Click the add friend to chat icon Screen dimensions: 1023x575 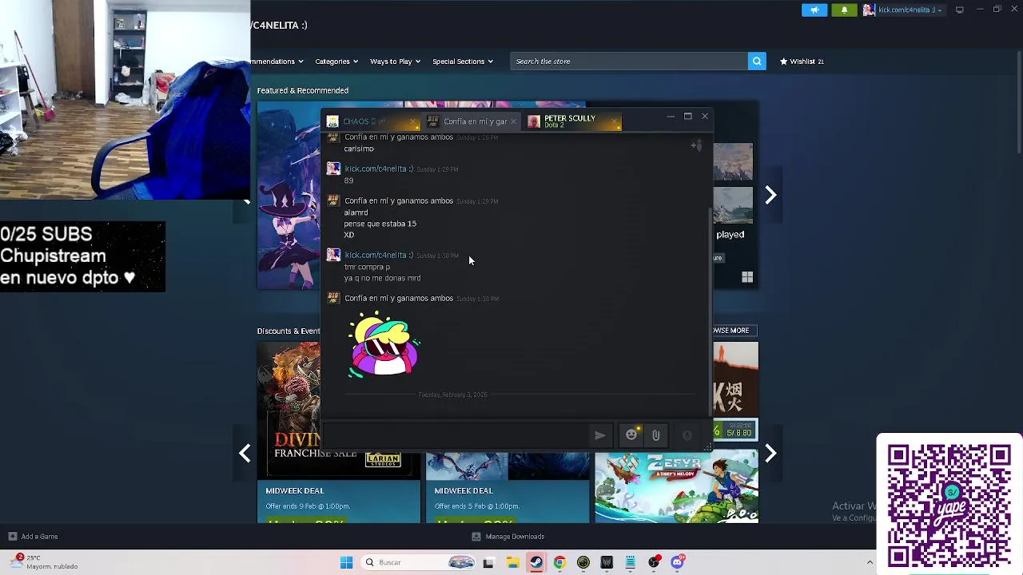pos(696,145)
